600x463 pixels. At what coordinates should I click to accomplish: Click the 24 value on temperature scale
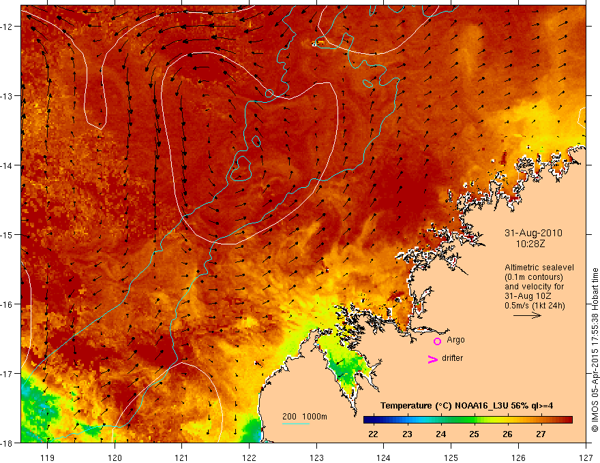tap(441, 434)
